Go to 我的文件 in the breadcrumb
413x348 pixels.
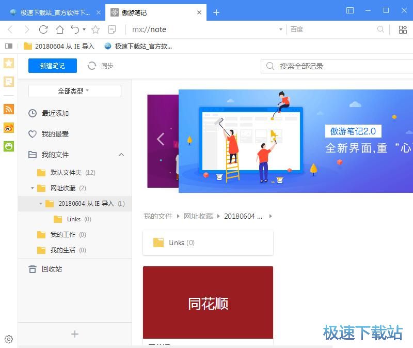(158, 216)
